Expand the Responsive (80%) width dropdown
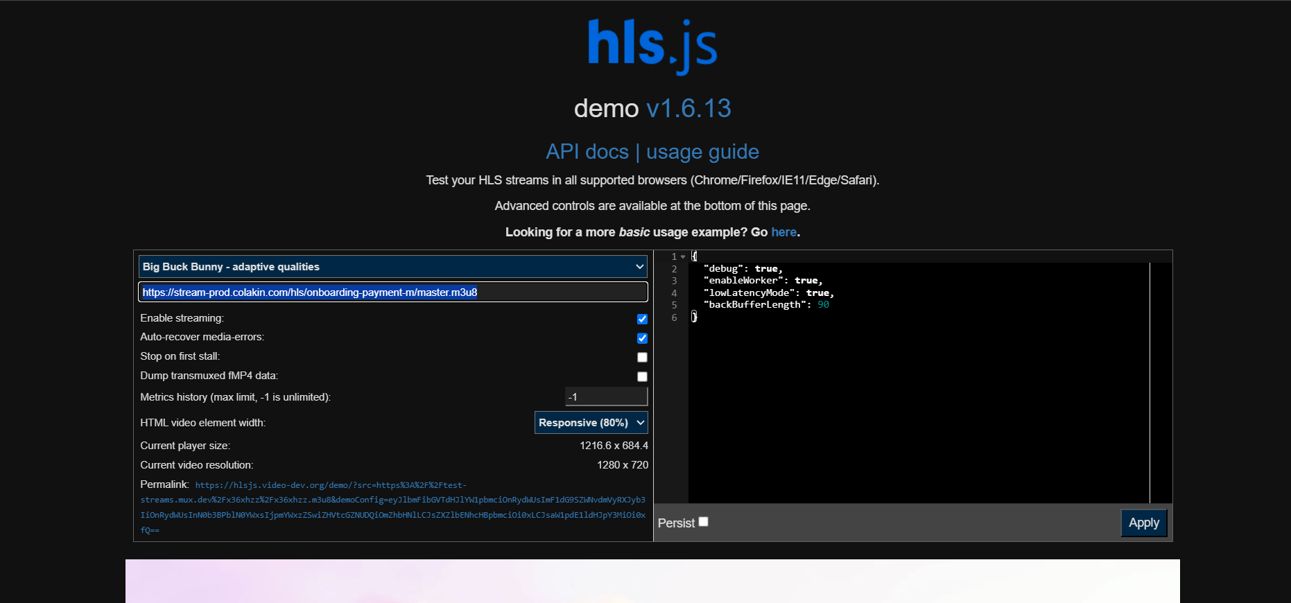The width and height of the screenshot is (1291, 603). (x=591, y=423)
